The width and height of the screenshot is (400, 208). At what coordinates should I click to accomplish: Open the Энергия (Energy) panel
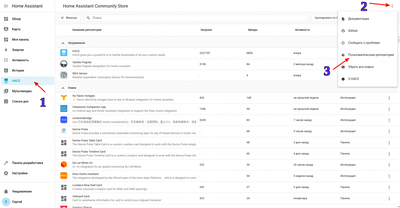click(x=18, y=50)
